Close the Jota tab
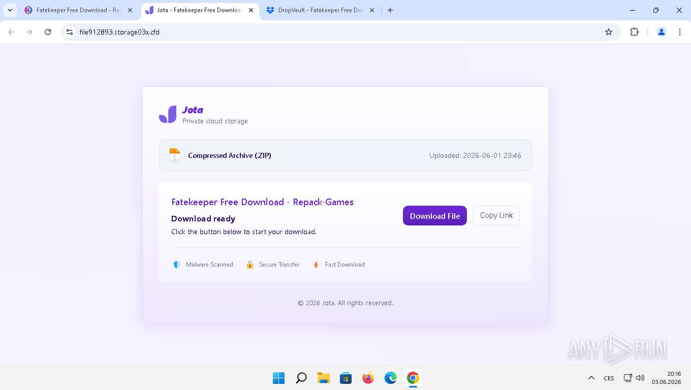 [250, 10]
